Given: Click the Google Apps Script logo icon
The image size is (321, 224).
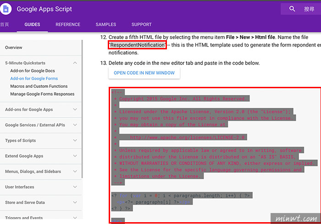Looking at the screenshot, I should click(6, 9).
